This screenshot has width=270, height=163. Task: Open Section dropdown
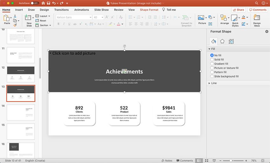pyautogui.click(x=43, y=25)
